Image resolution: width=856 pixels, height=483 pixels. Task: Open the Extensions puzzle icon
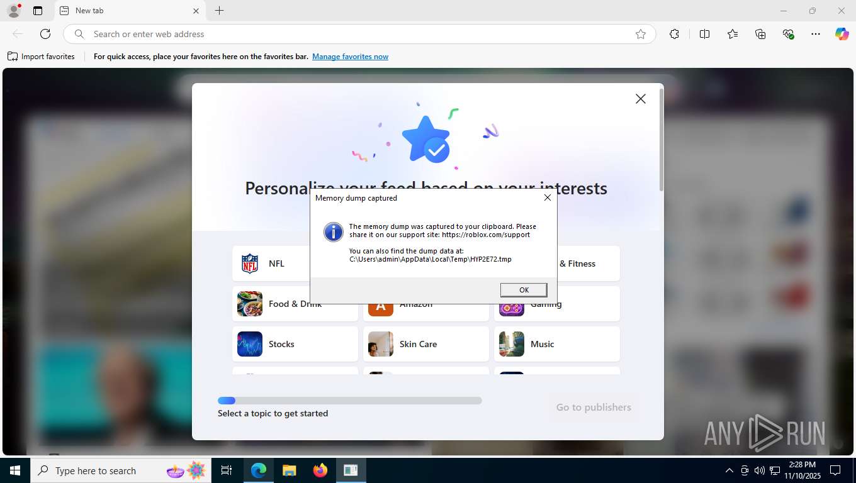(674, 34)
